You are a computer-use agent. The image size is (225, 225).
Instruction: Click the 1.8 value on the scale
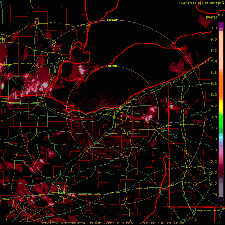point(214,139)
